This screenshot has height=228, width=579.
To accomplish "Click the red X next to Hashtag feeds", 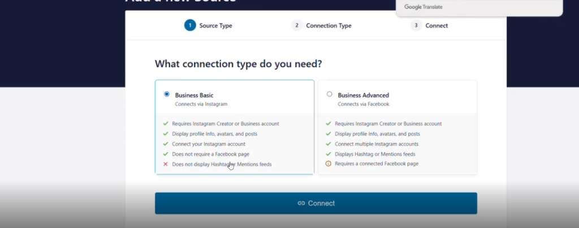I will point(166,164).
